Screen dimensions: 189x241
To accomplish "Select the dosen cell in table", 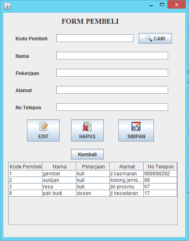I will [93, 193].
